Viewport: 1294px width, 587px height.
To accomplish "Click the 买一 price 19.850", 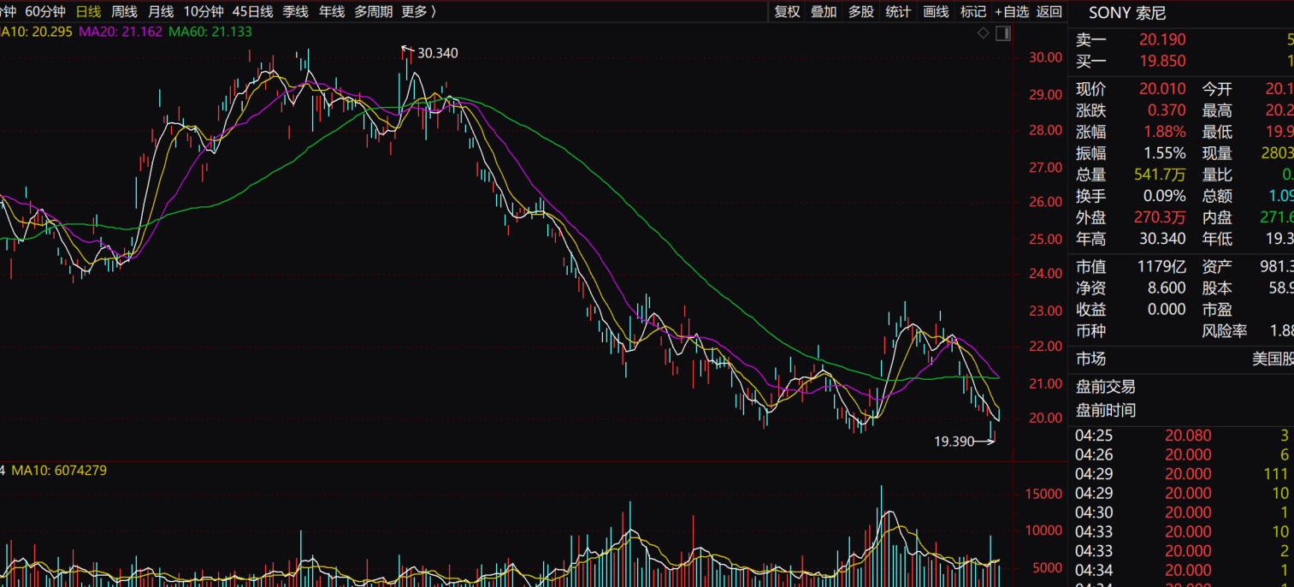I will pyautogui.click(x=1162, y=61).
